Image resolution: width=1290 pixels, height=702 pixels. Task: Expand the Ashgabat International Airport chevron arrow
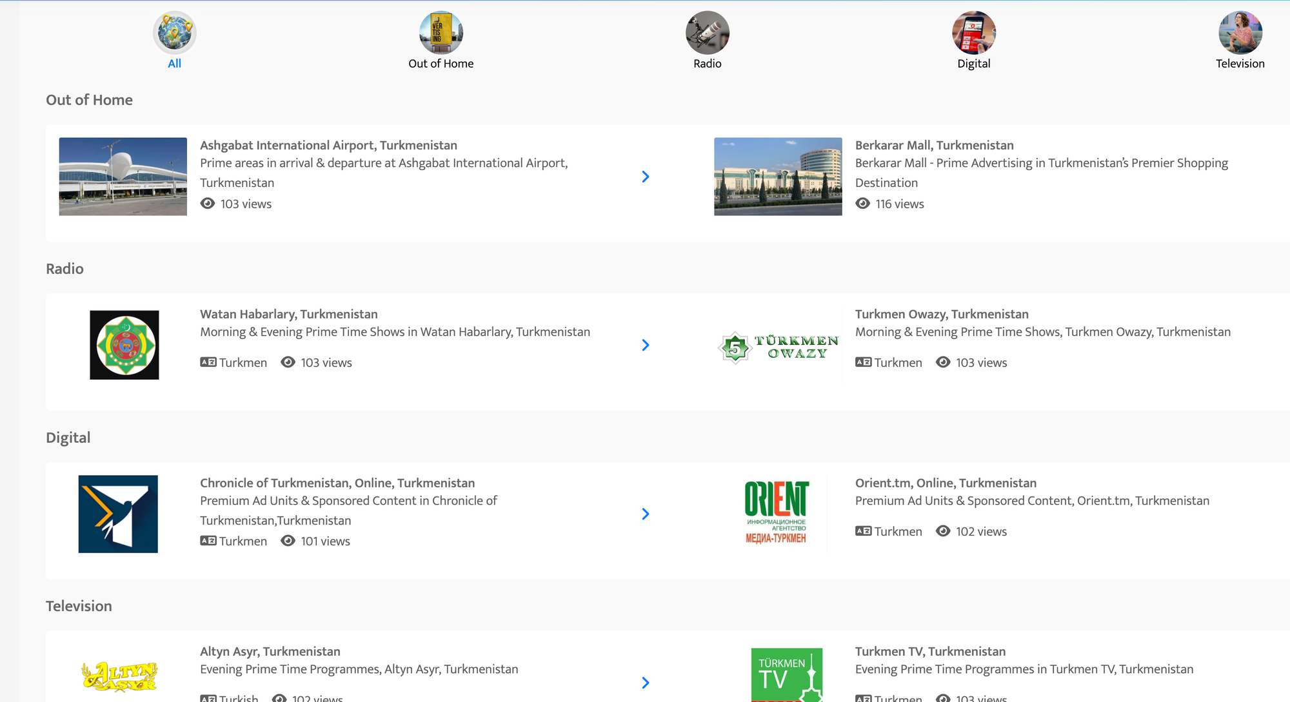click(645, 177)
